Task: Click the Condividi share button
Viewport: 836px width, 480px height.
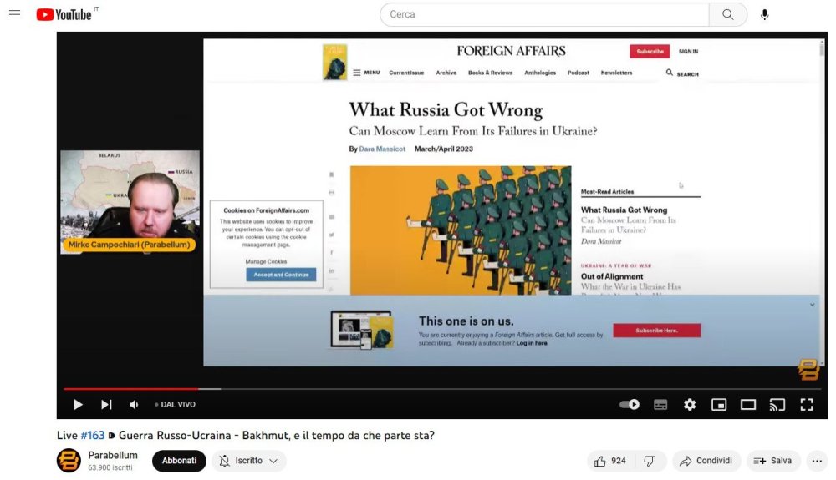Action: point(706,461)
